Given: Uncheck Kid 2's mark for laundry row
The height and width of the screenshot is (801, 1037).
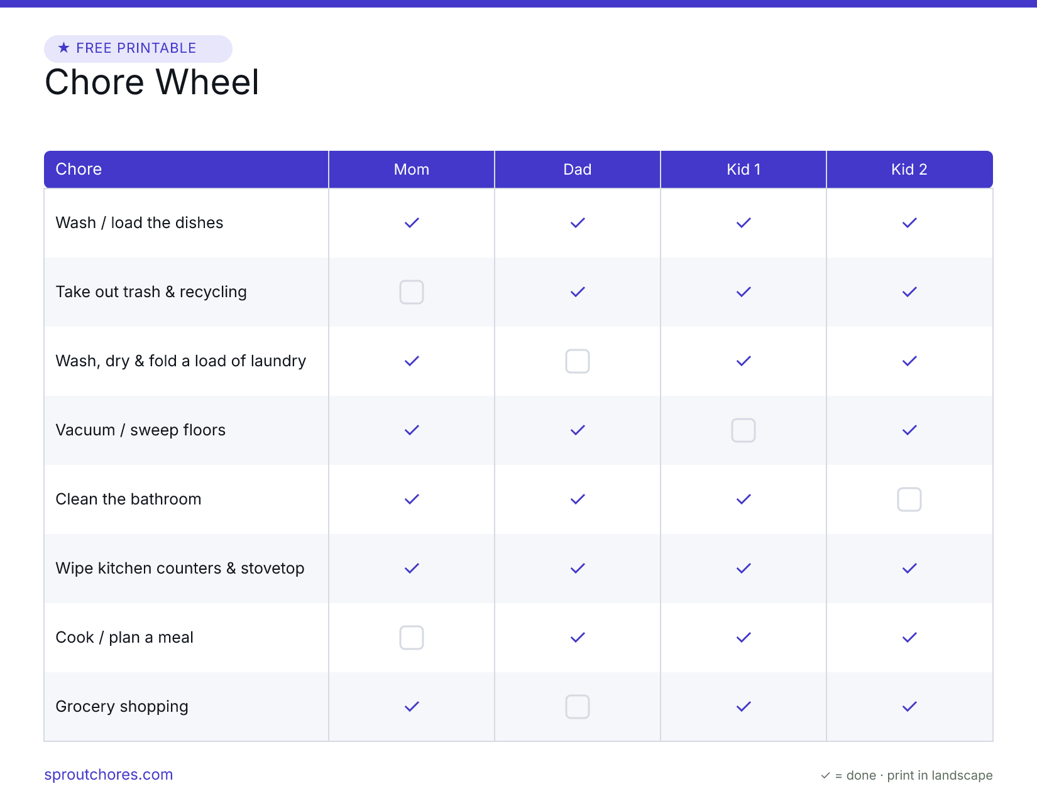Looking at the screenshot, I should (909, 361).
